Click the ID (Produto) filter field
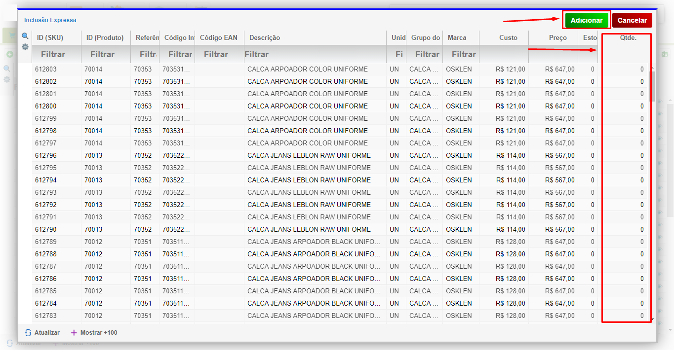The width and height of the screenshot is (674, 350). [106, 54]
